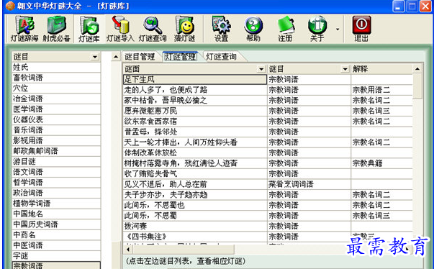This screenshot has width=434, height=269.
Task: Click the table's vertical scrollbar up arrow
Action: point(417,69)
